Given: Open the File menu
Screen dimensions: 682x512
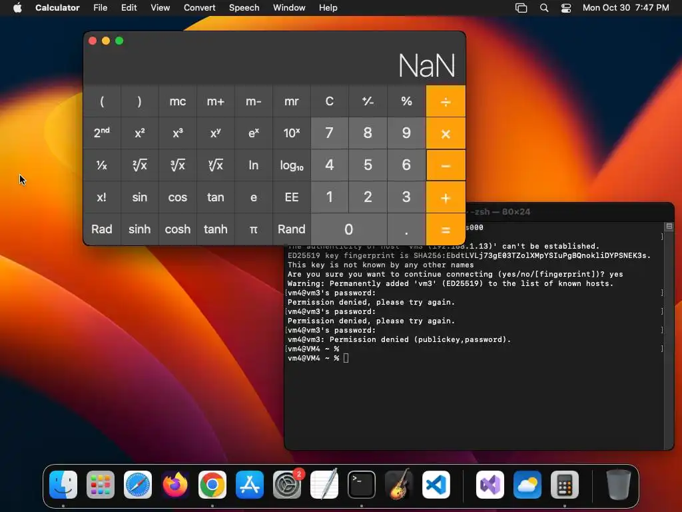Looking at the screenshot, I should coord(100,7).
